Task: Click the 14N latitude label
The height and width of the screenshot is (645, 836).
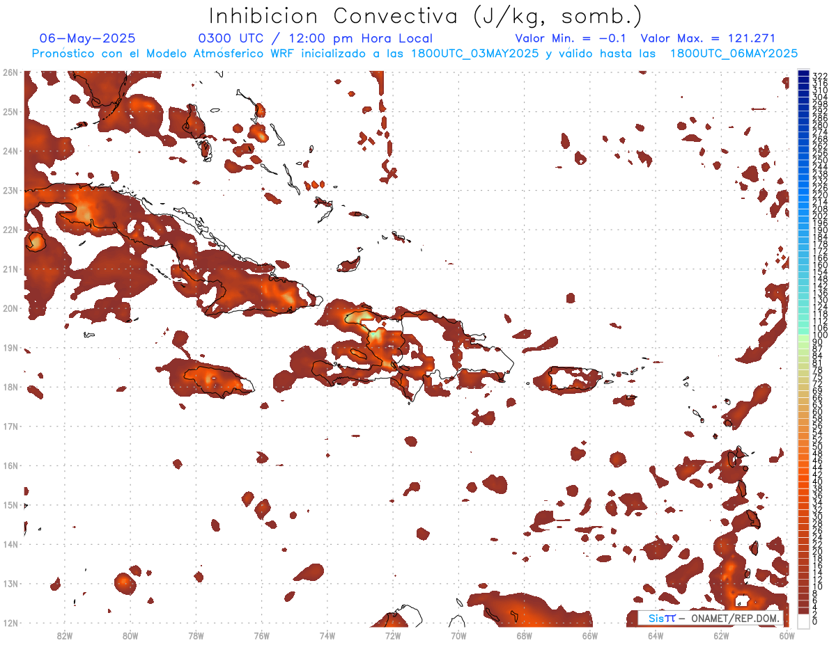Action: [x=10, y=544]
